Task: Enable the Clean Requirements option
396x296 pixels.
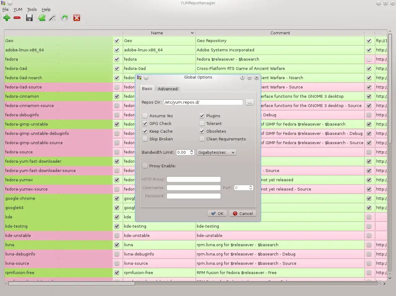Action: [x=202, y=139]
